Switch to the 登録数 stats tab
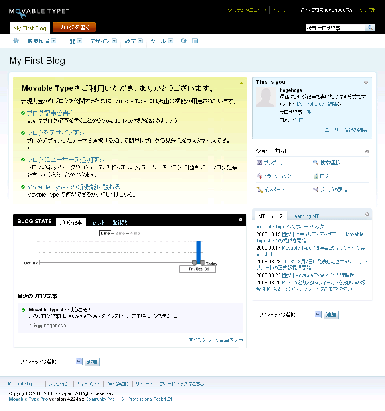 [x=120, y=223]
